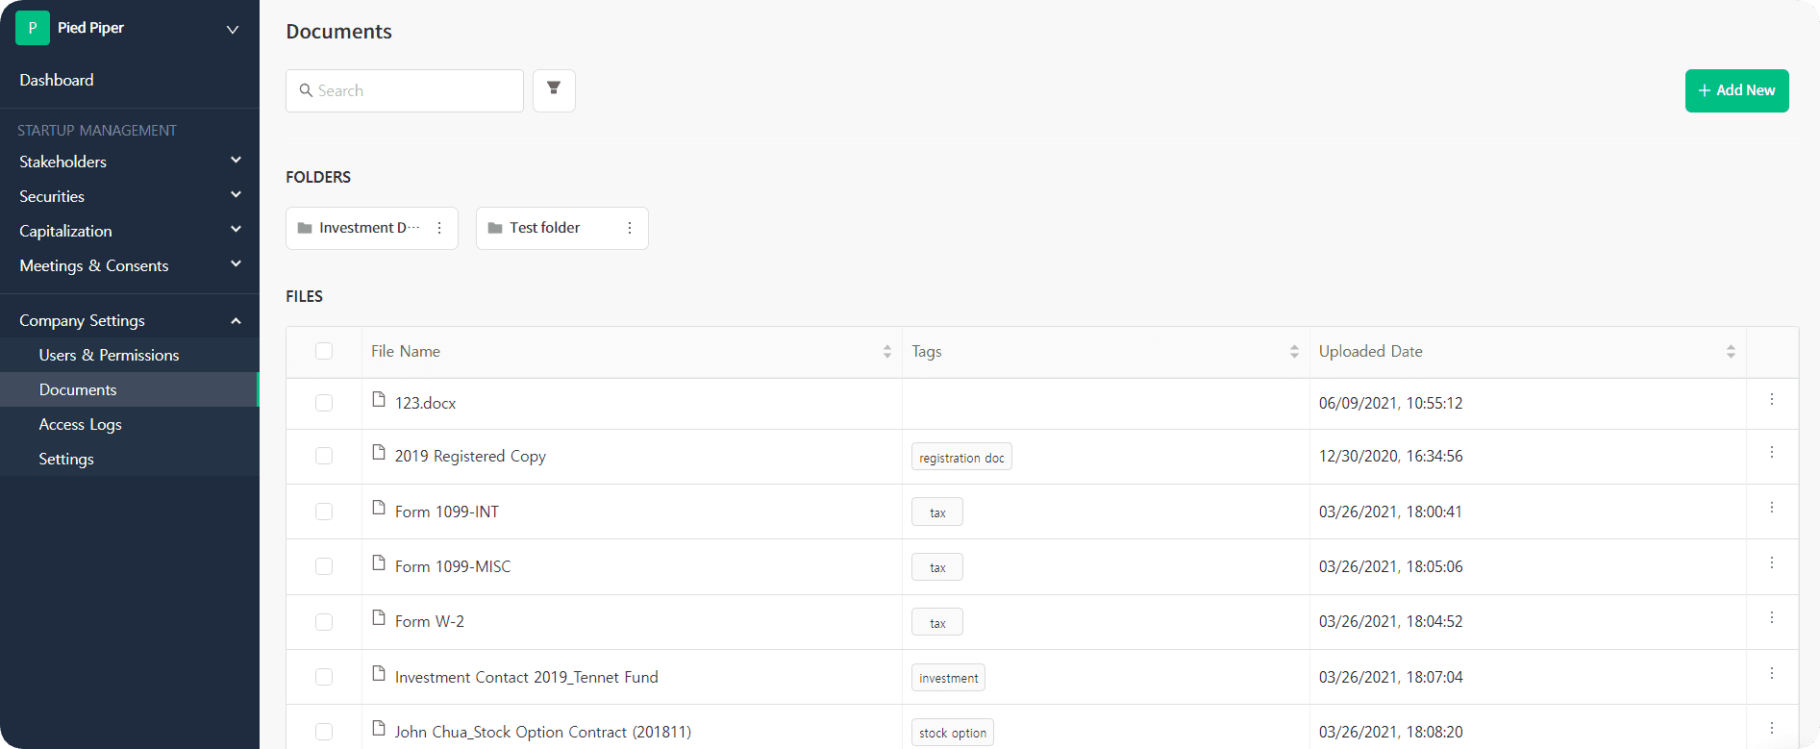Open more options for 123.docx row
Screen dimensions: 1820x749
coord(1772,399)
